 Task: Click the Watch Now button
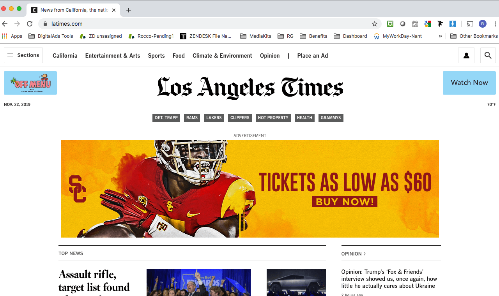coord(469,83)
